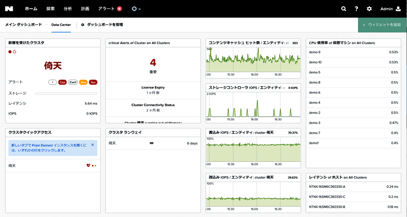Expand the task status circle dropdown
The height and width of the screenshot is (217, 407).
(x=136, y=9)
